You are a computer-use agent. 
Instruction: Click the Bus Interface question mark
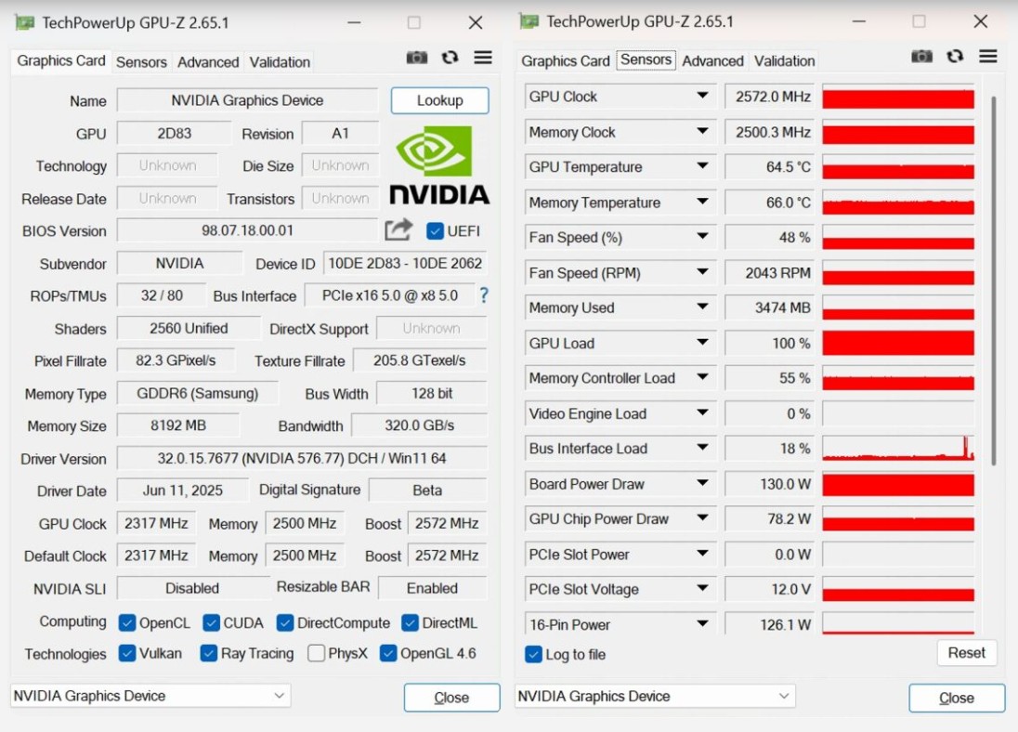click(484, 295)
